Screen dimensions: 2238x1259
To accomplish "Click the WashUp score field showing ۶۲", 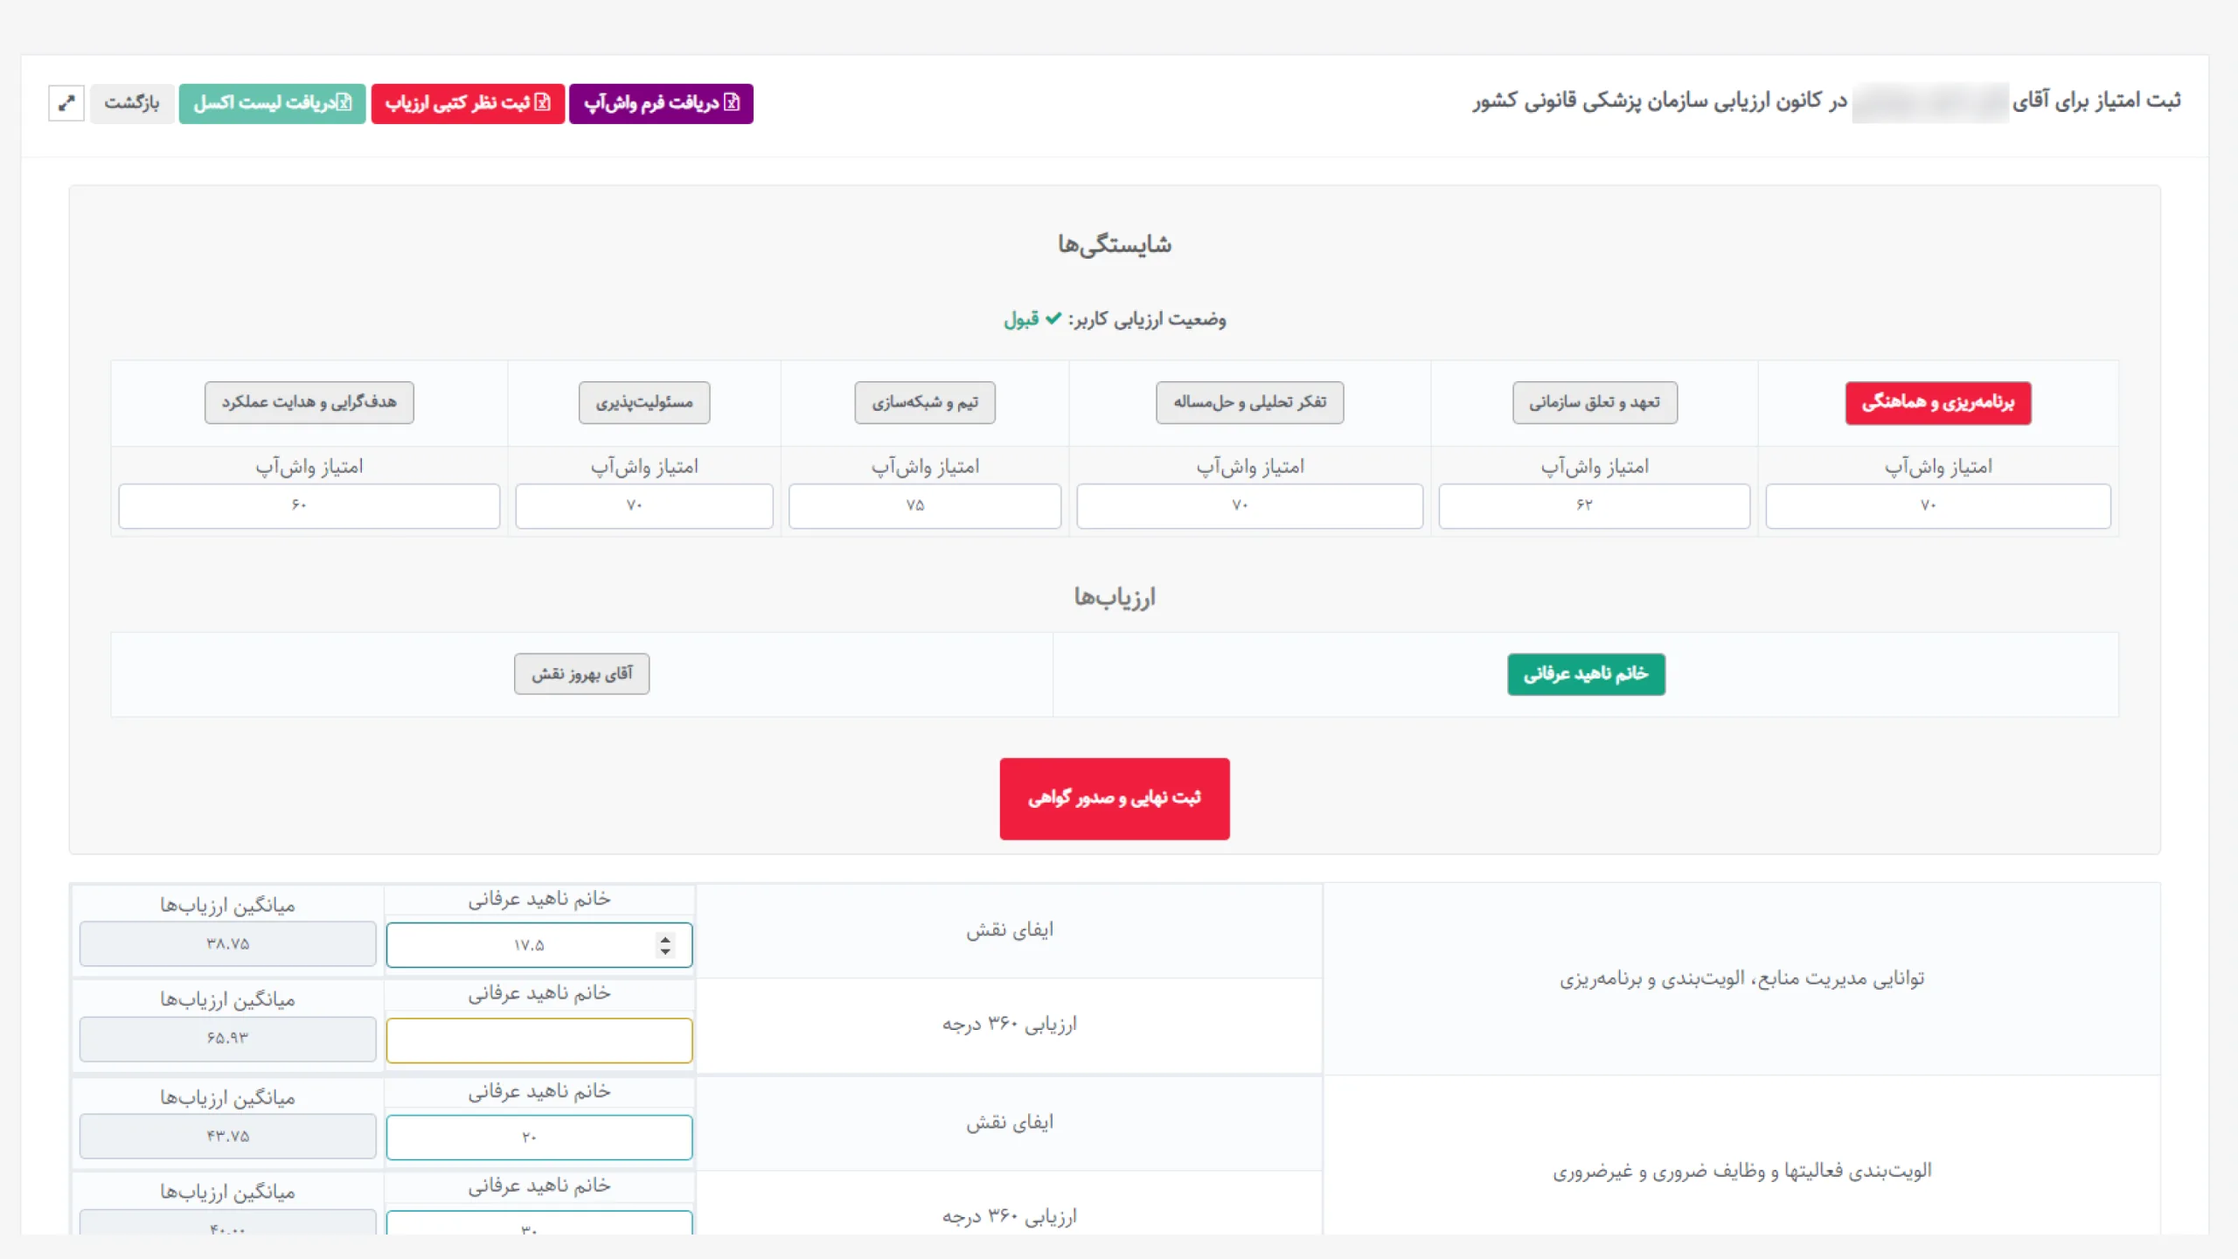I will click(x=1594, y=505).
